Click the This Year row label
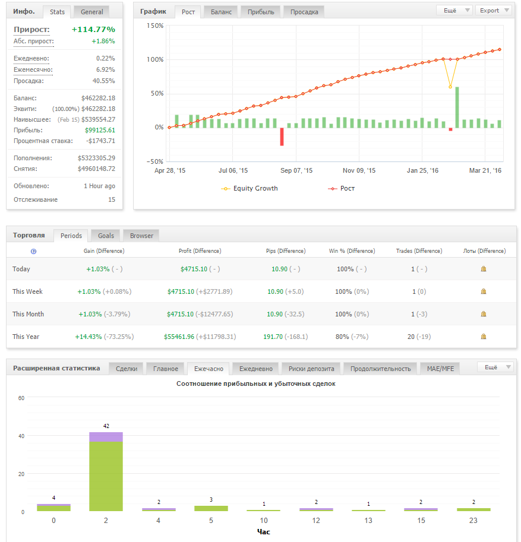 26,337
